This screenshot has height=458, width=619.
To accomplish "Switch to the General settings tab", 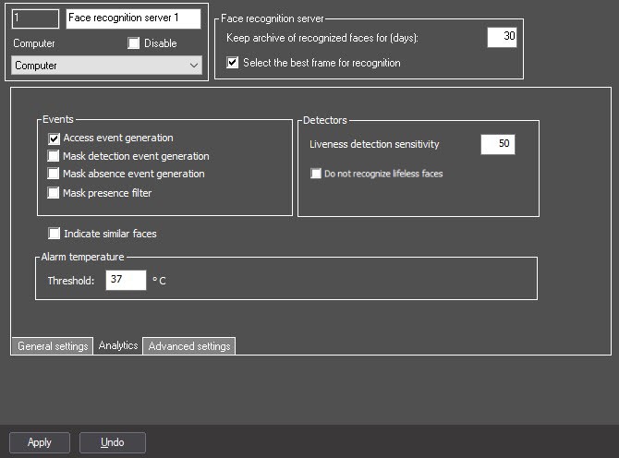I will (53, 346).
